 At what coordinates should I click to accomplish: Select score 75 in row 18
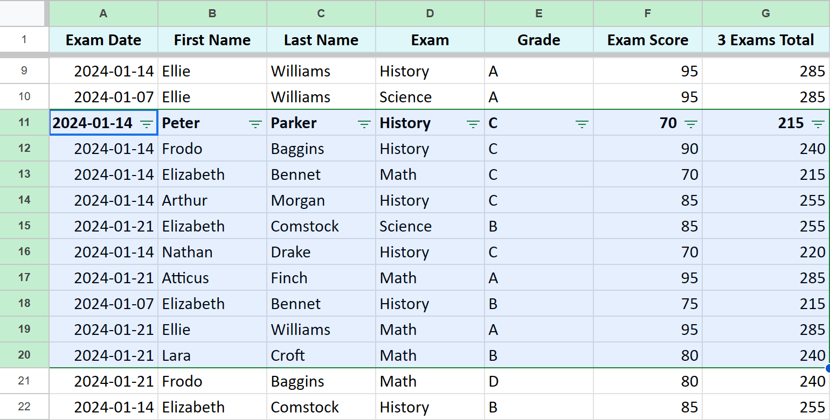point(648,304)
